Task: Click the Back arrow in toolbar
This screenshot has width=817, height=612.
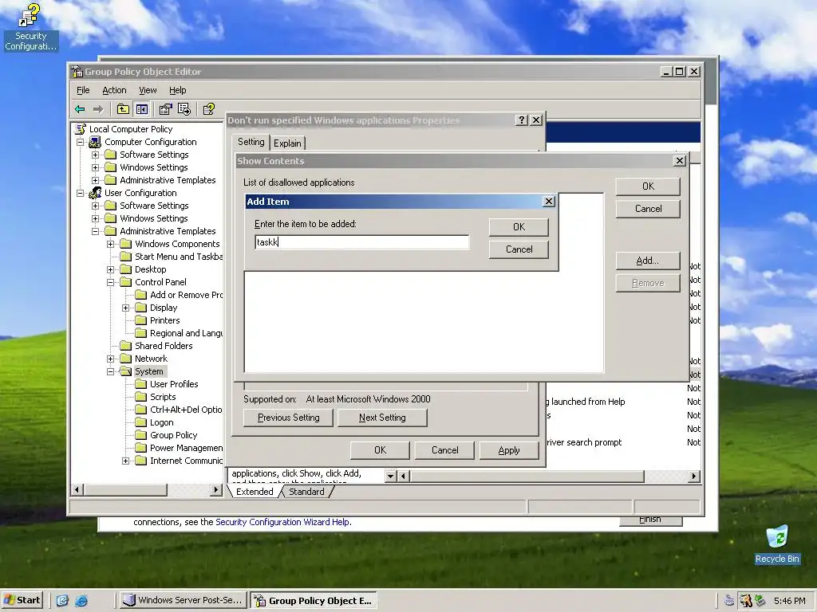Action: coord(80,109)
